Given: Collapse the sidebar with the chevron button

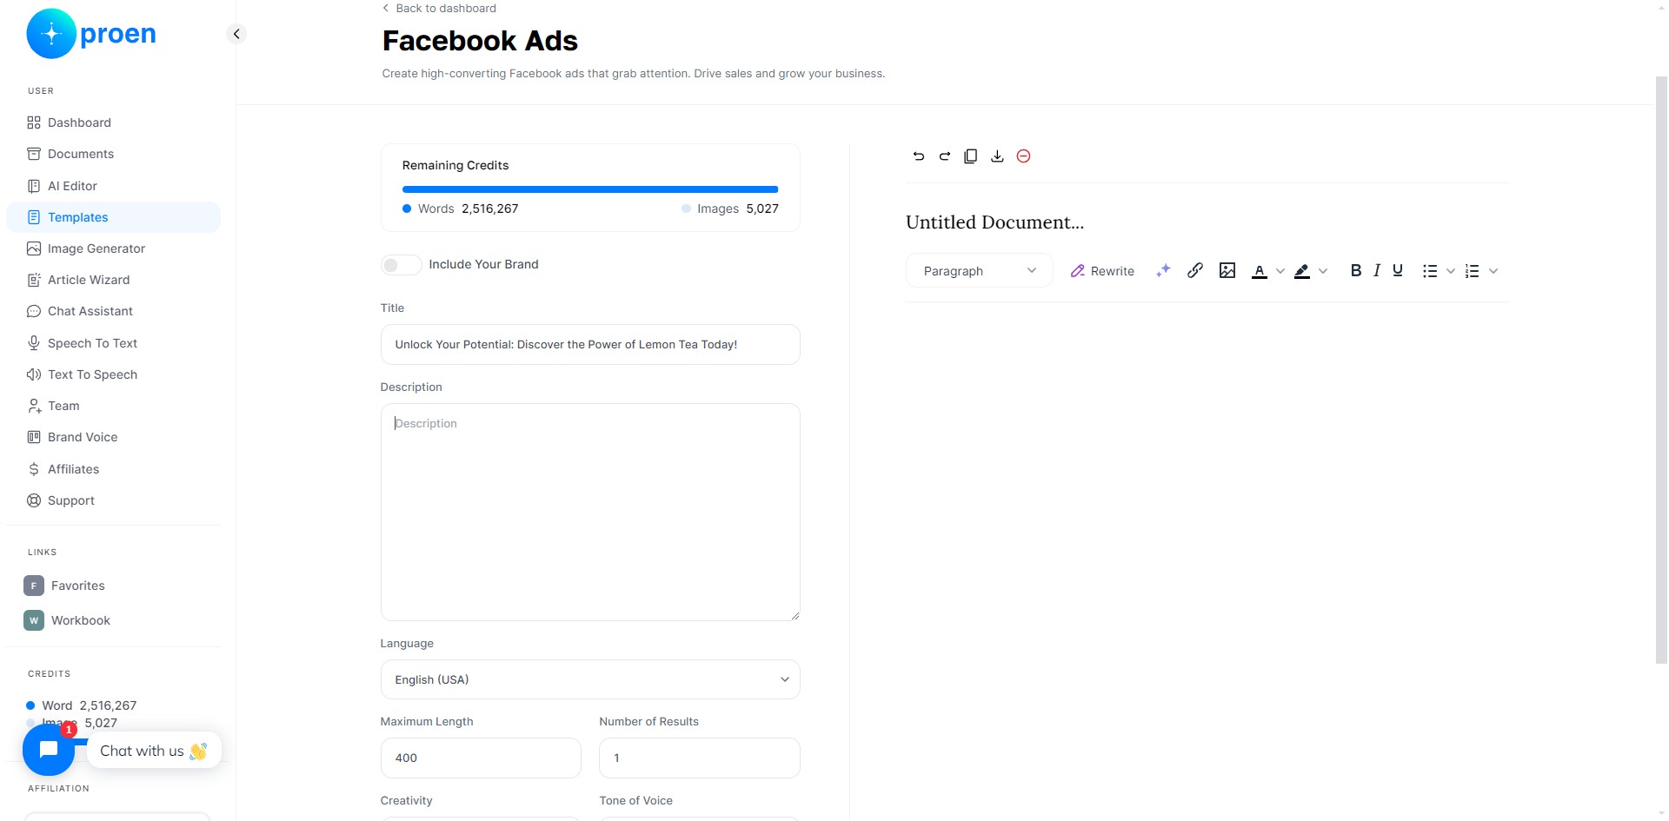Looking at the screenshot, I should pyautogui.click(x=236, y=34).
